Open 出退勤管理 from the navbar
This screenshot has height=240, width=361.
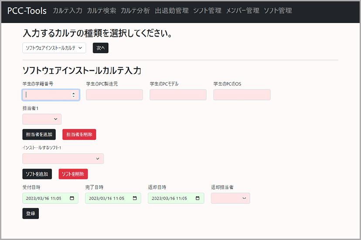(x=172, y=11)
